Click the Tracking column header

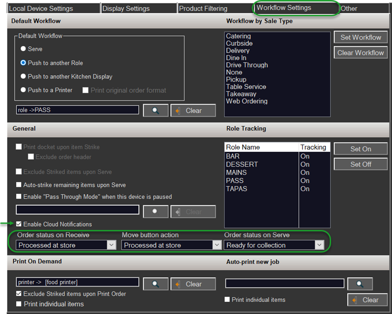tap(314, 147)
